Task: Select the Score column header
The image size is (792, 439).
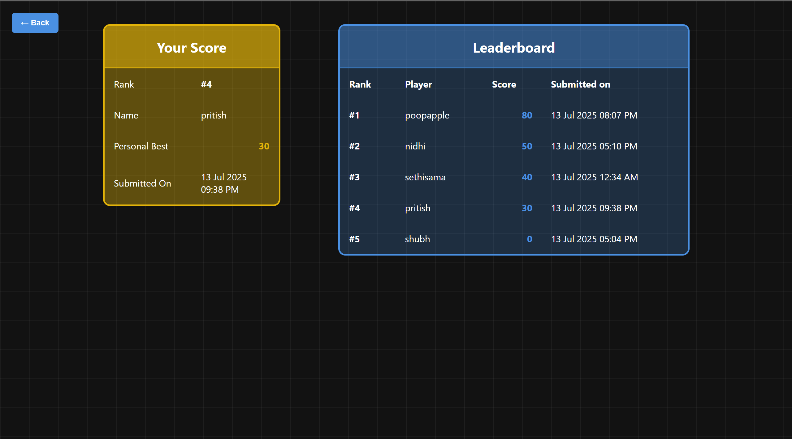Action: (504, 84)
